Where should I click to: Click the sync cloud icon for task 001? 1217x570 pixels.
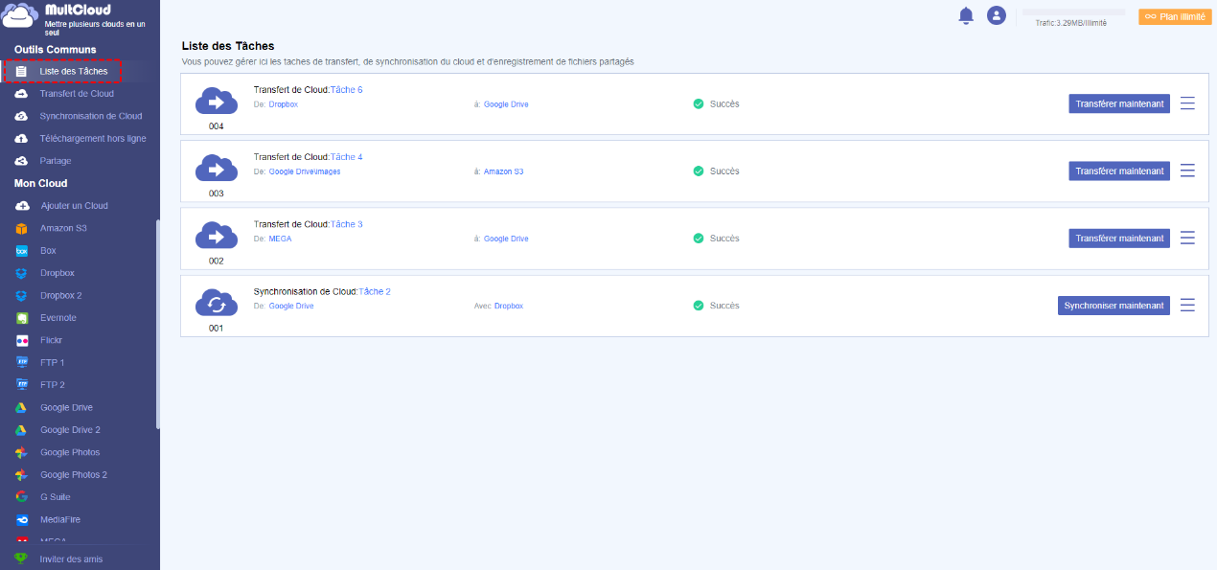click(x=217, y=303)
